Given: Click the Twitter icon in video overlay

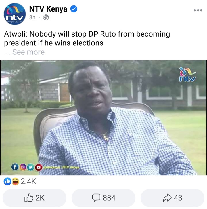Looking at the screenshot, I should pos(30,167).
